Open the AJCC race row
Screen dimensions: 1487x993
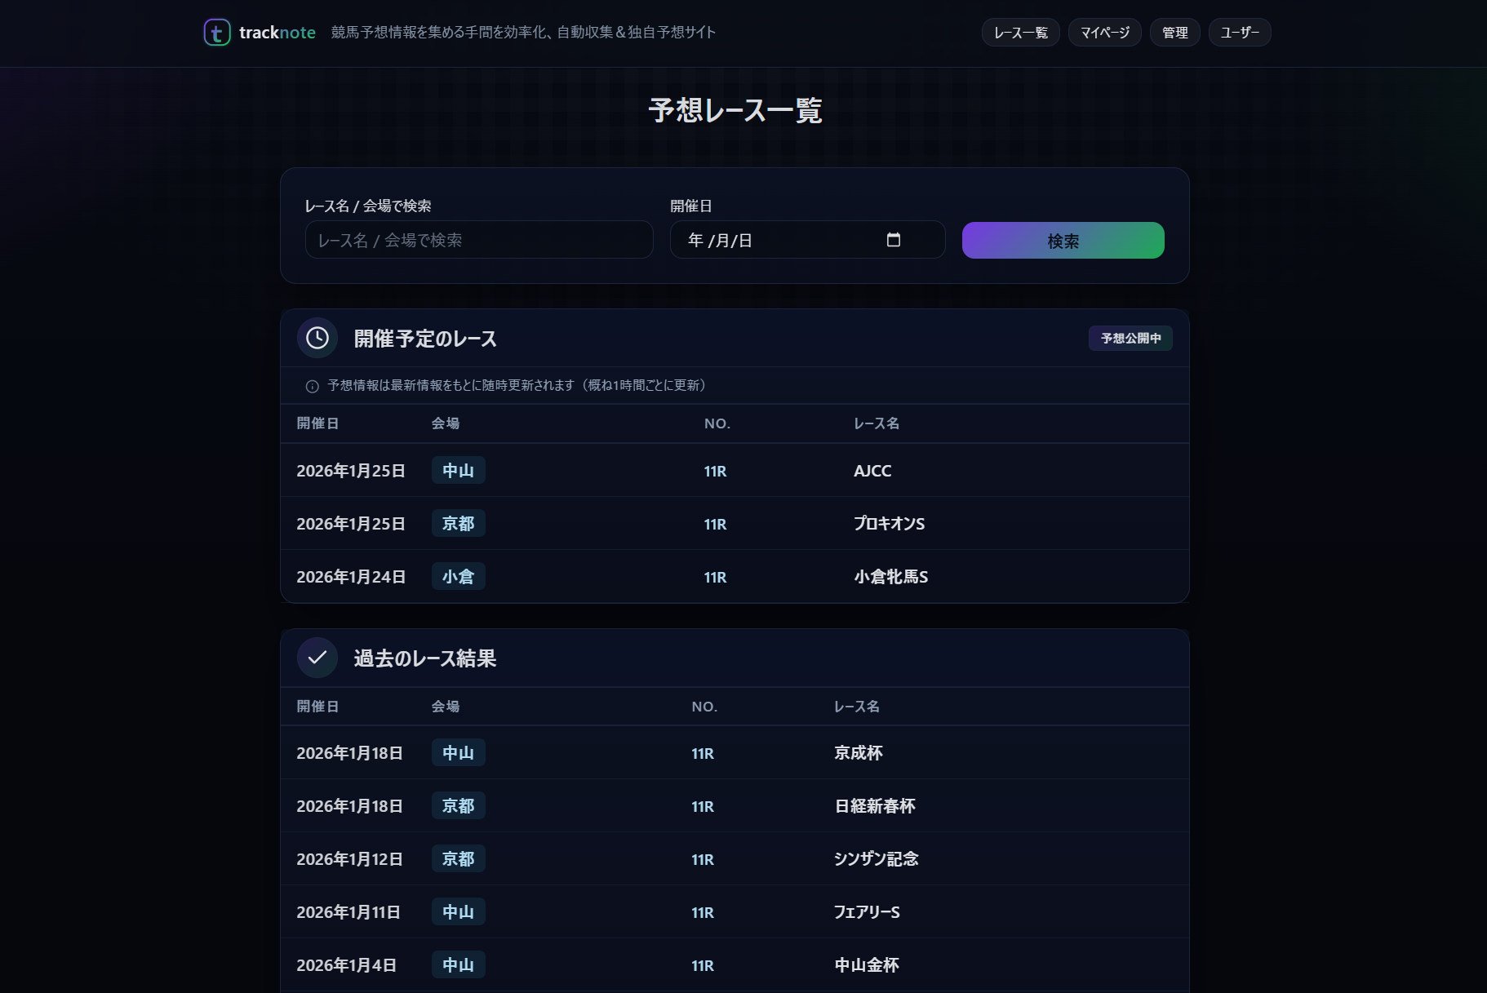872,471
